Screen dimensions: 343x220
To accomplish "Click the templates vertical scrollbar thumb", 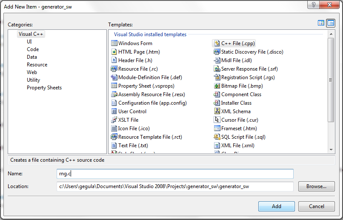I will coord(331,80).
